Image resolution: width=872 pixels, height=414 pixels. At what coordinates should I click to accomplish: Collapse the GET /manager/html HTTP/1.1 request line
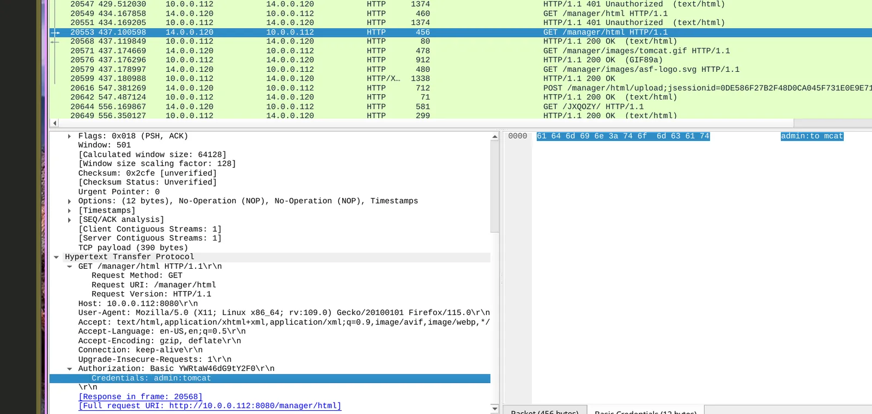click(x=69, y=267)
